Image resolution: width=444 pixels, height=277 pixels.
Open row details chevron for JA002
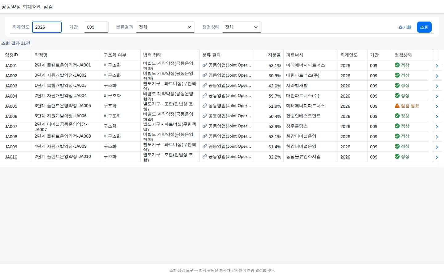tap(437, 76)
